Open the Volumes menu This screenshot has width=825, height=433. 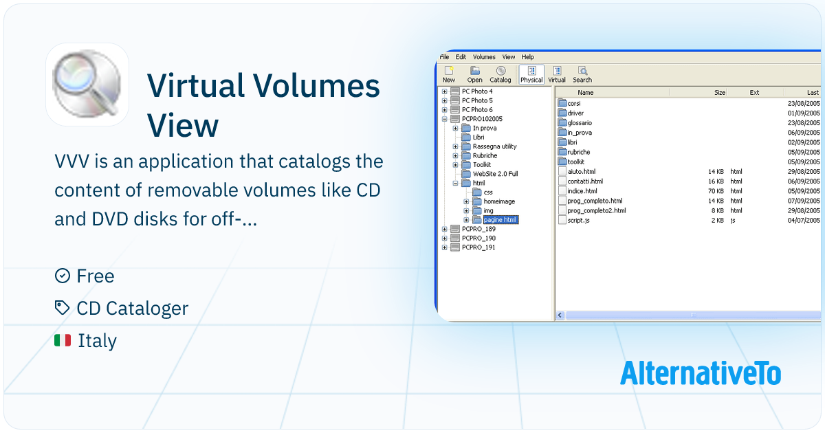pyautogui.click(x=484, y=57)
